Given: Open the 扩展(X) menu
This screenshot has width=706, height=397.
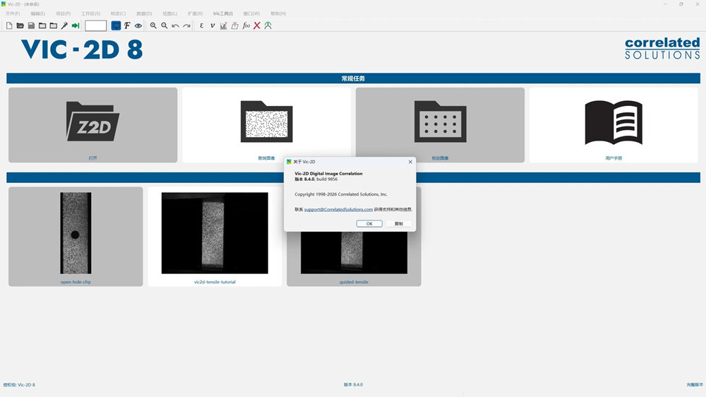Looking at the screenshot, I should 195,13.
